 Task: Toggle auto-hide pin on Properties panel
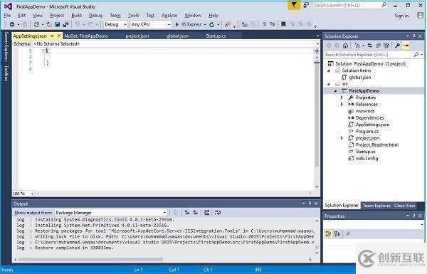click(x=414, y=216)
